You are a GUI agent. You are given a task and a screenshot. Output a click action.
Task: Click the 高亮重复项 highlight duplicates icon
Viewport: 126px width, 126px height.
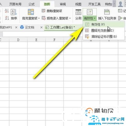pyautogui.click(x=31, y=12)
